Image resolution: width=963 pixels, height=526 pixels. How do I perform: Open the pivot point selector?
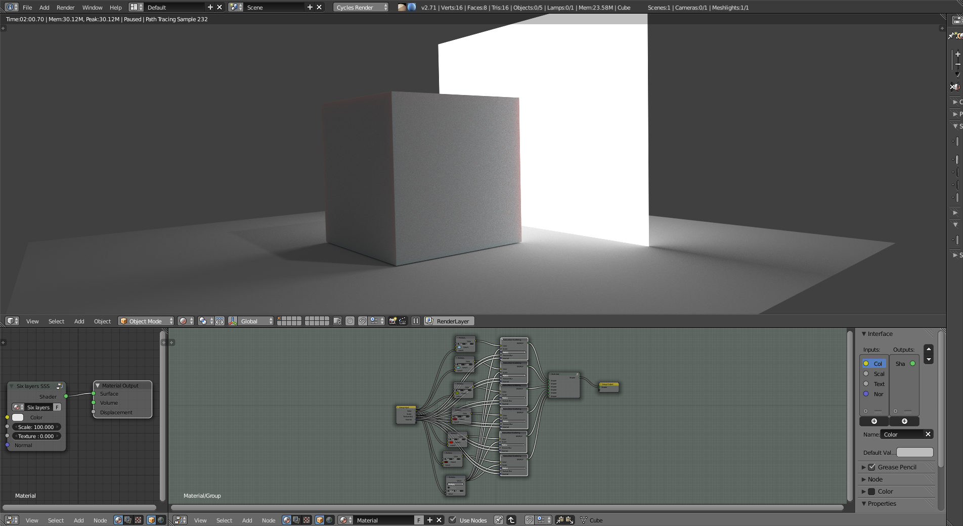(205, 321)
